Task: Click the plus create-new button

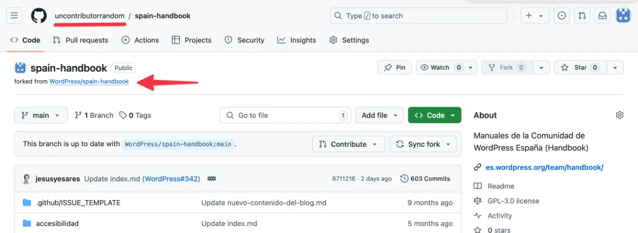Action: pyautogui.click(x=535, y=16)
